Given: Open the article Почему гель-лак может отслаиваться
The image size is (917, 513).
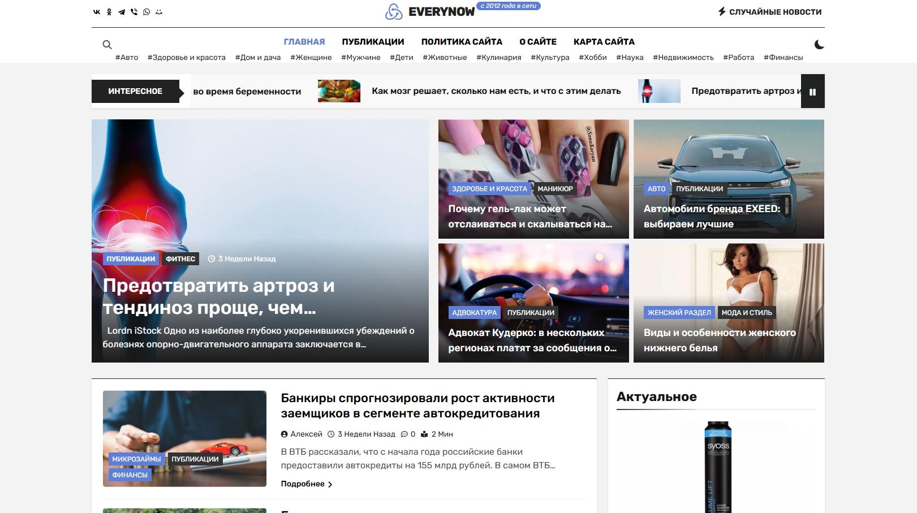Looking at the screenshot, I should pos(530,217).
